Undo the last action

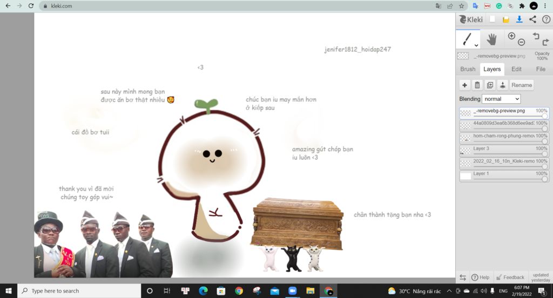[536, 36]
